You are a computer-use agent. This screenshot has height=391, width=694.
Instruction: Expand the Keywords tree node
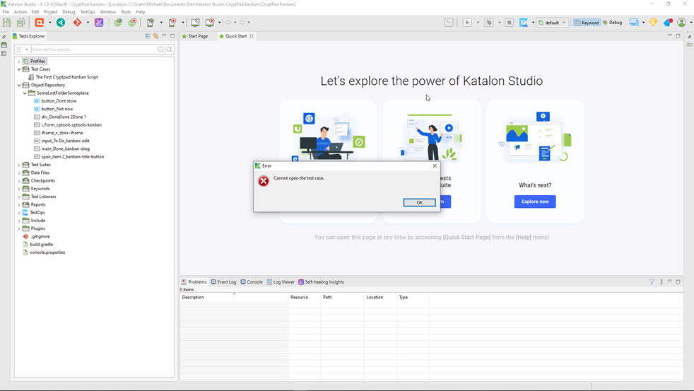pyautogui.click(x=19, y=189)
